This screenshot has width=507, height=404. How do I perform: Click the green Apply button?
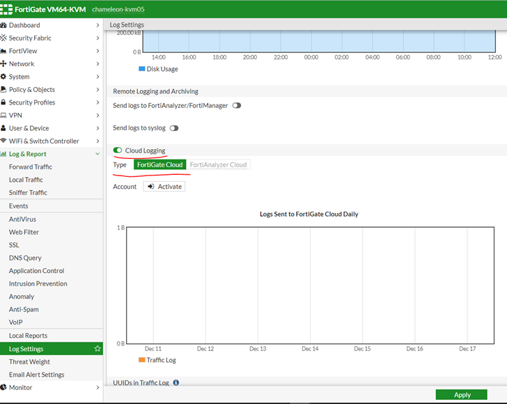tap(462, 395)
